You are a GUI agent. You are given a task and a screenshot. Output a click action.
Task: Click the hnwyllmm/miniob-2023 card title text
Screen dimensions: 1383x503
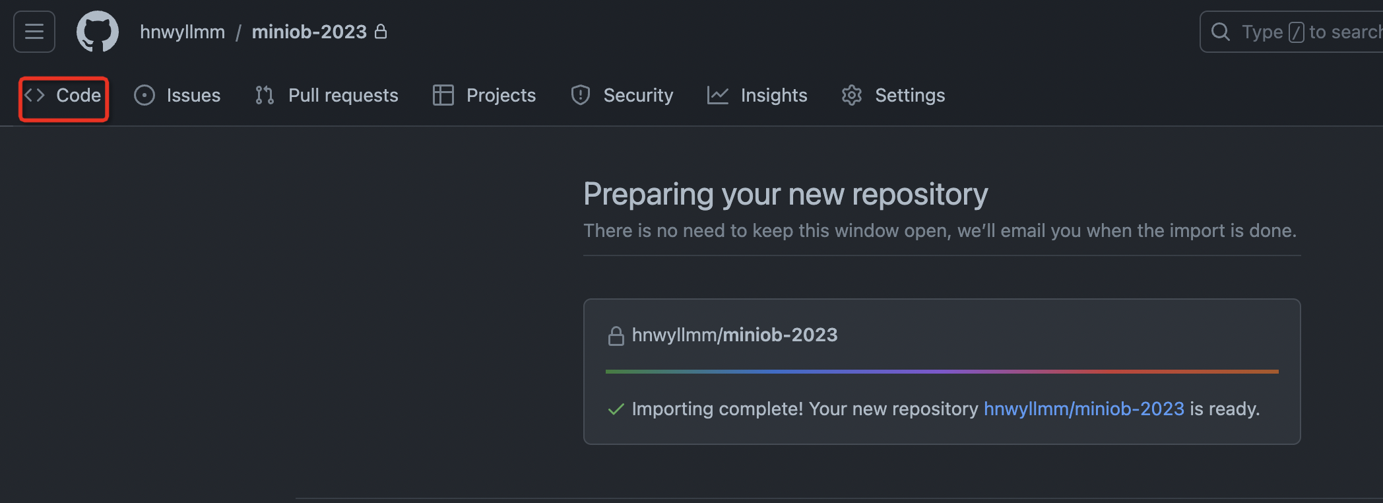tap(734, 335)
